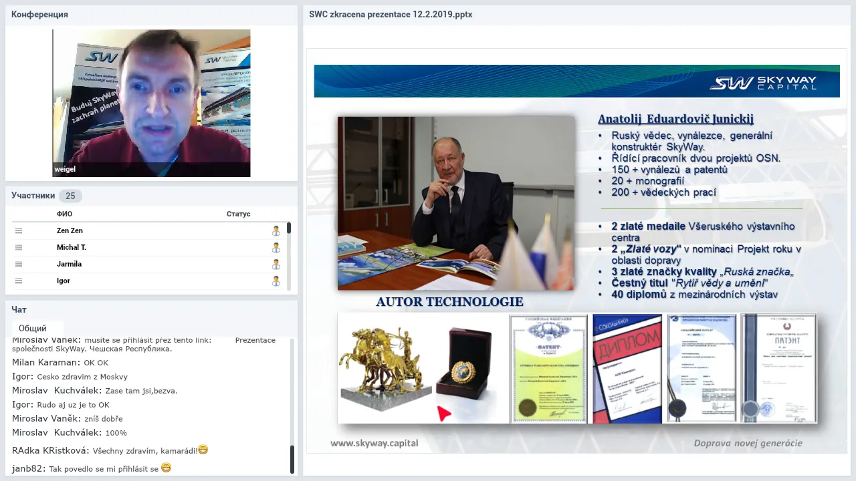
Task: Click RAdka KRistková's chat message
Action: (110, 450)
